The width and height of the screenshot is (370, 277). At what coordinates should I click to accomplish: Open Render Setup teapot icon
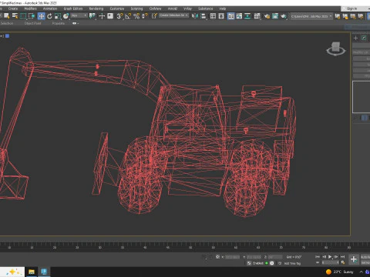267,16
